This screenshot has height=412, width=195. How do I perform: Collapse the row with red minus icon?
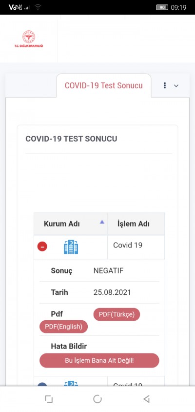coord(42,247)
